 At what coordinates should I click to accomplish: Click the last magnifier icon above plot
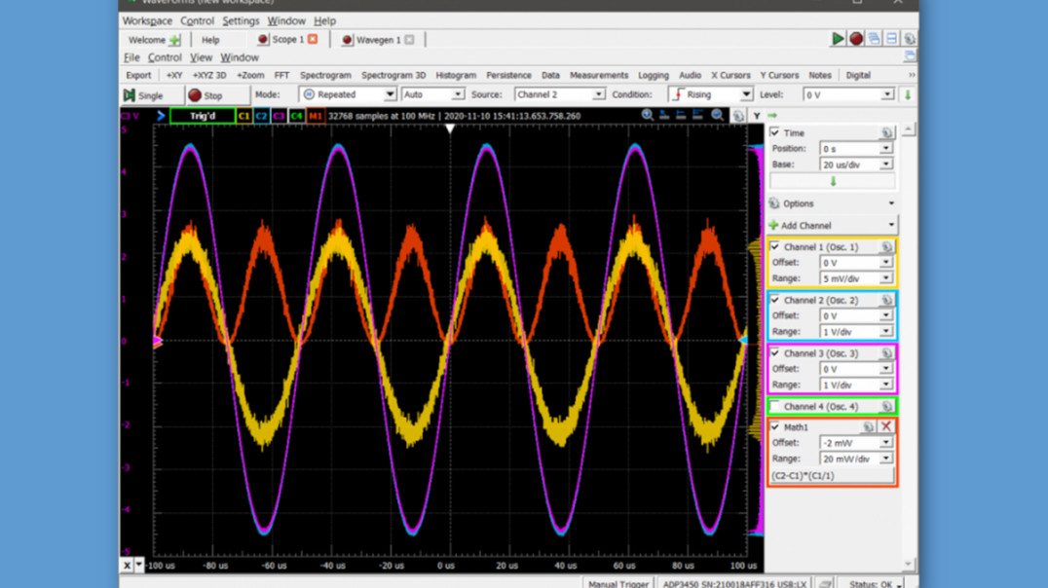[x=717, y=115]
